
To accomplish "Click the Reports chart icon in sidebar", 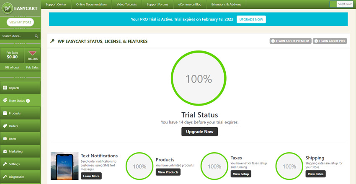I will (5, 88).
